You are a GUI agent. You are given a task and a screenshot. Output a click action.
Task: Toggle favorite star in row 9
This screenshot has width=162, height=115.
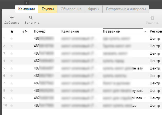coord(12,98)
